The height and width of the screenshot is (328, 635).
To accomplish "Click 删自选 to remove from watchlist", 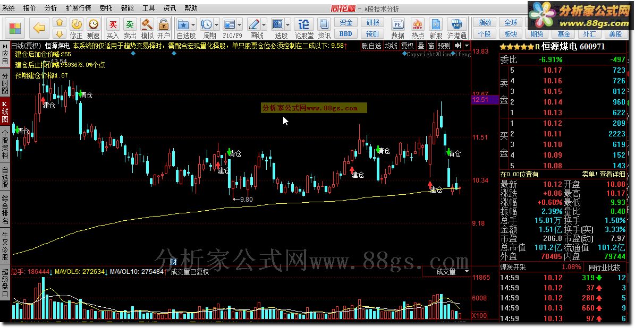I will tap(372, 46).
